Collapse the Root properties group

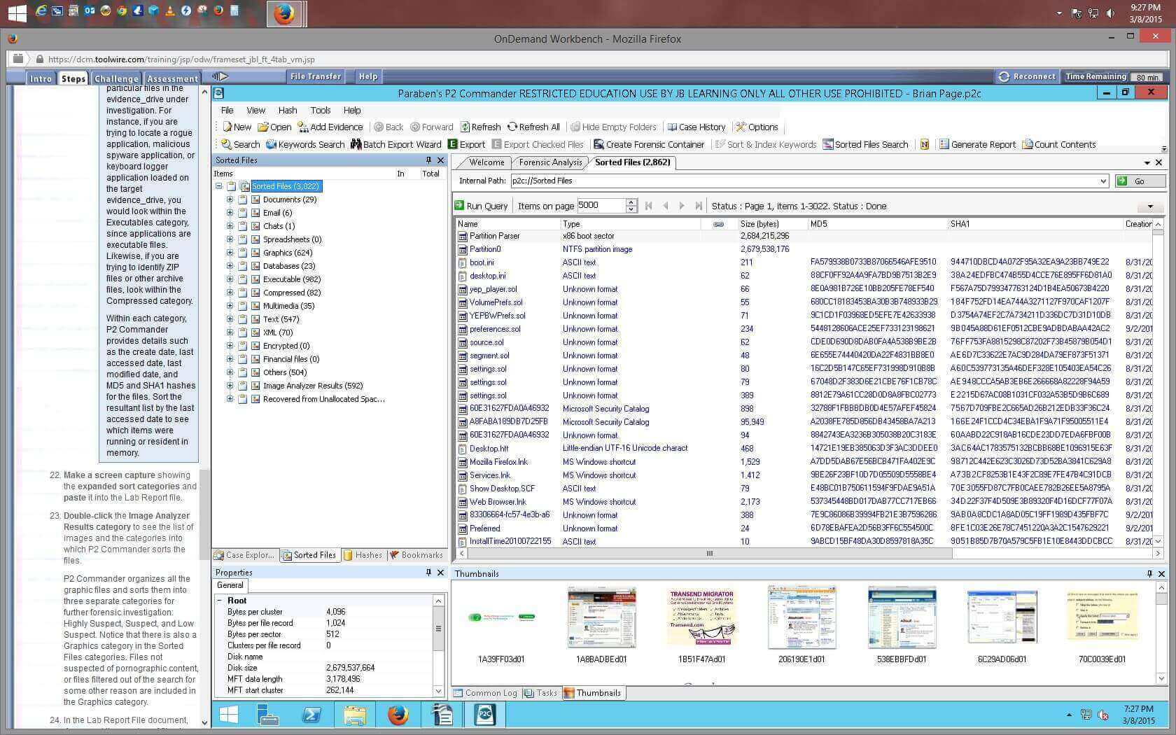point(220,601)
